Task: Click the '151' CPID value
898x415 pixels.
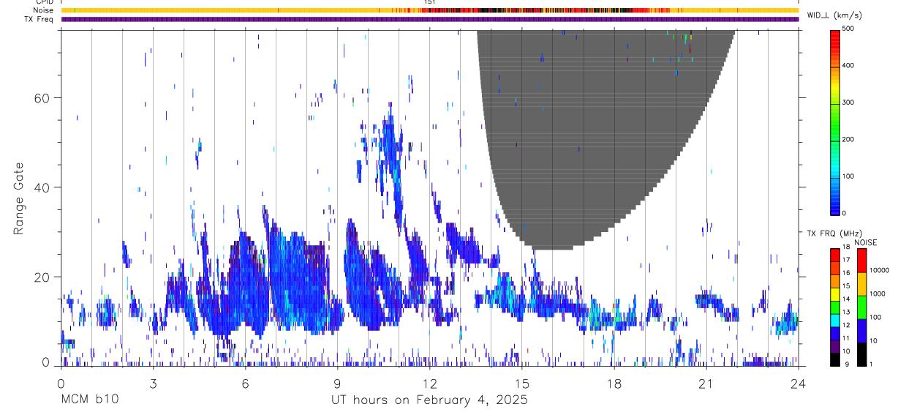Action: (x=430, y=2)
